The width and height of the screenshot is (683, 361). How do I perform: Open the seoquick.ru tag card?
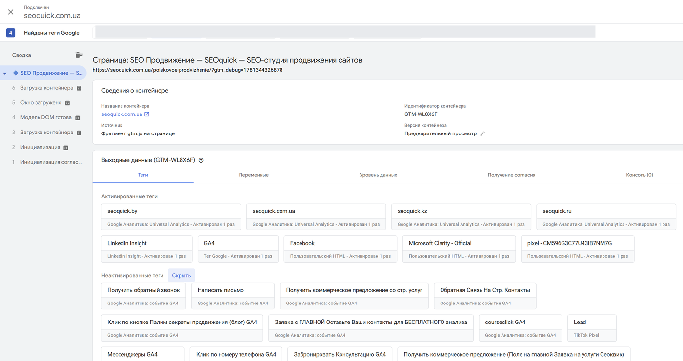tap(606, 217)
